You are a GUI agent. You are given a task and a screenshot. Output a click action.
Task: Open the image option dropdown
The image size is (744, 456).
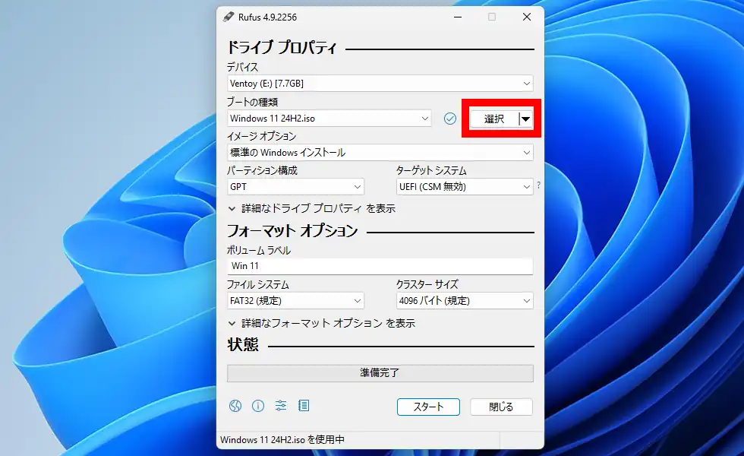pyautogui.click(x=380, y=153)
